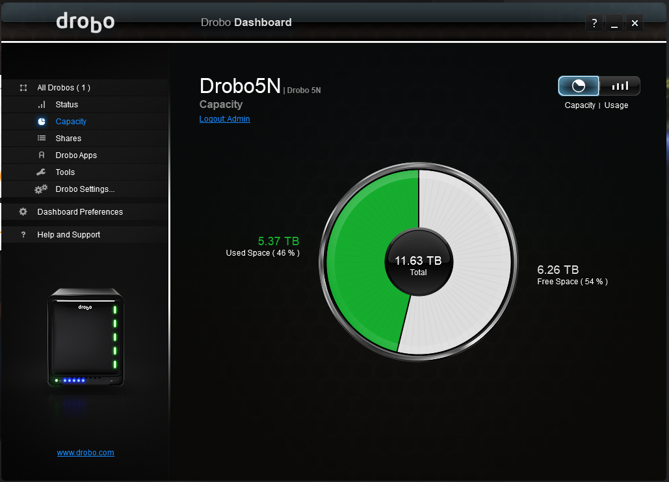Image resolution: width=669 pixels, height=482 pixels.
Task: Click the Capacity label under the toggle
Action: point(580,105)
